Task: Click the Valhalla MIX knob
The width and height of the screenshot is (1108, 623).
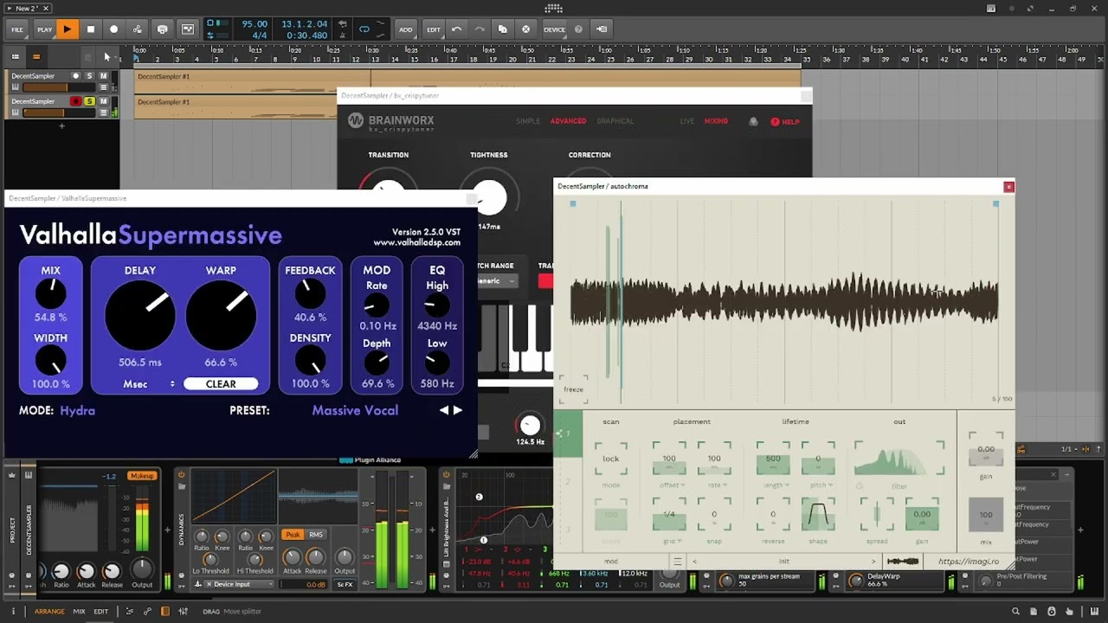Action: point(51,294)
